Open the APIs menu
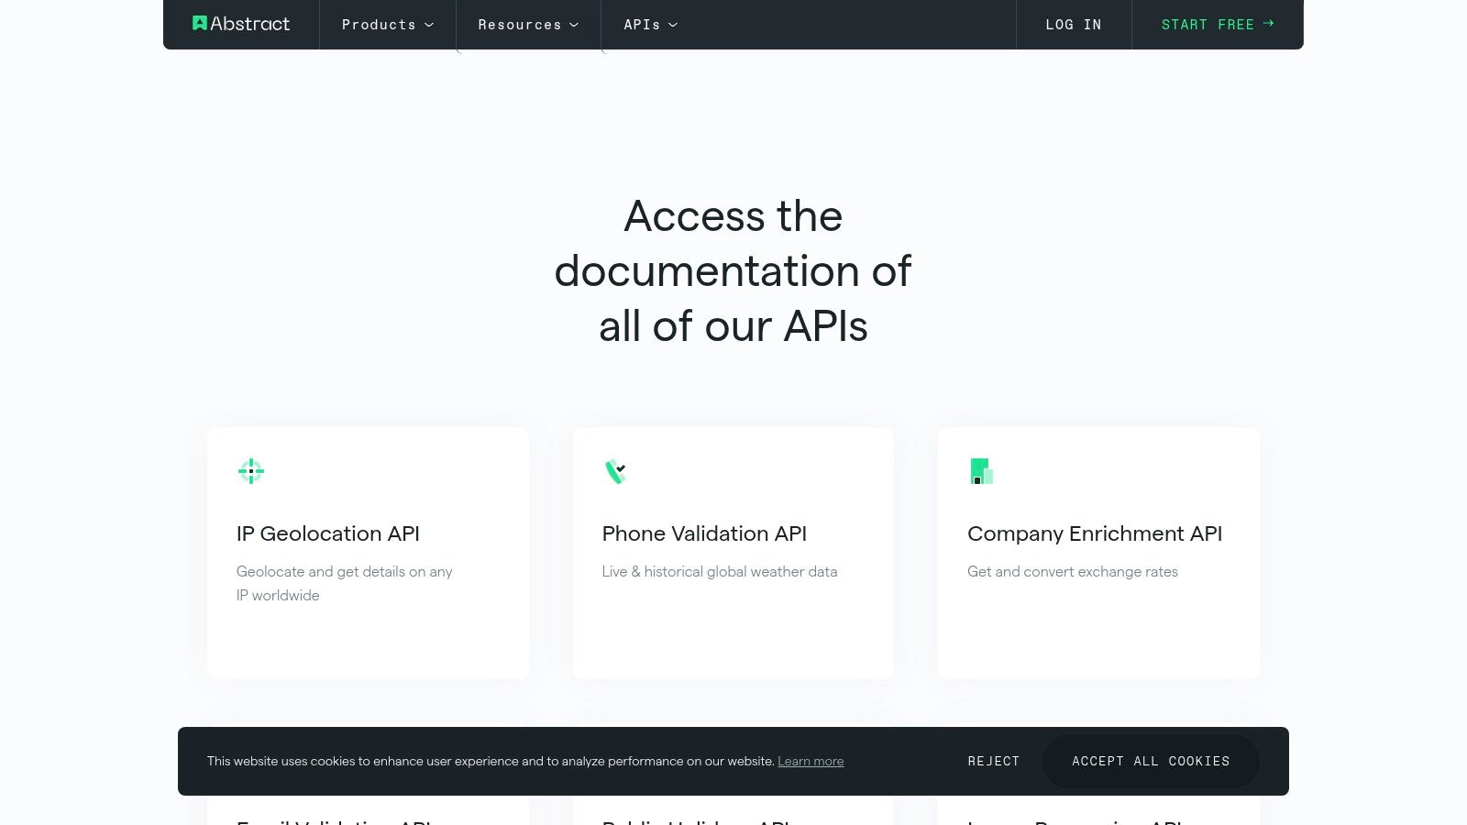The image size is (1467, 825). [651, 25]
